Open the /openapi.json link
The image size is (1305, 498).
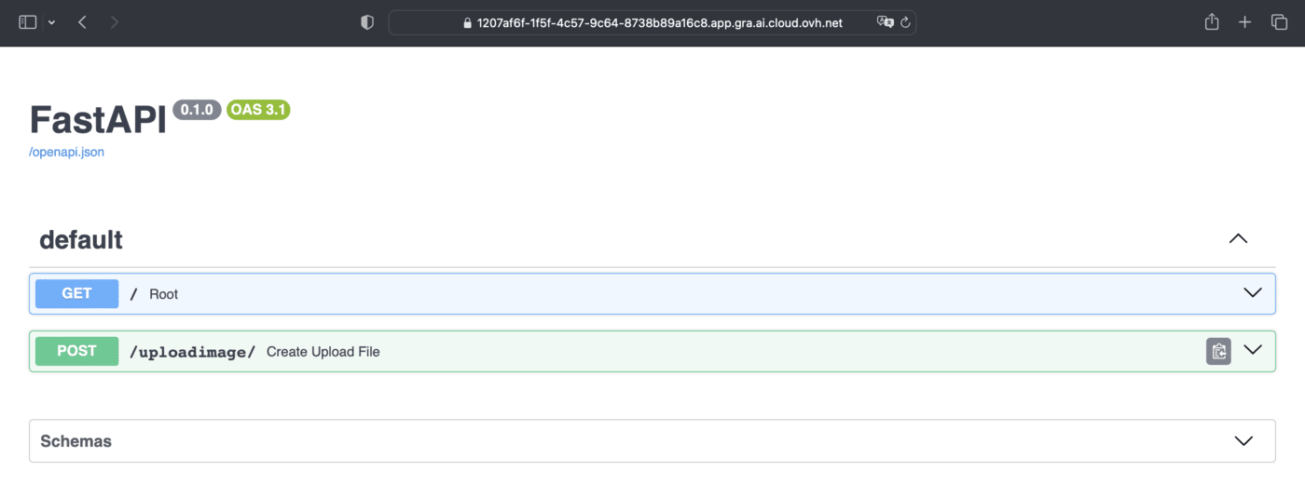pyautogui.click(x=66, y=152)
